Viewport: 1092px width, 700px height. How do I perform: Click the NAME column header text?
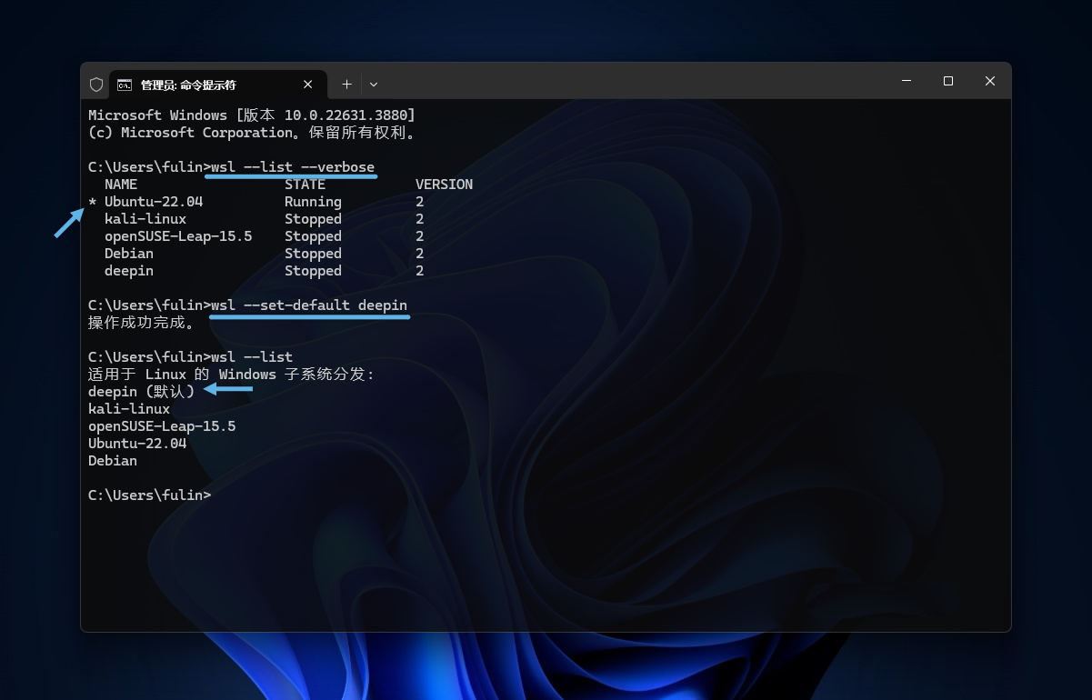click(x=121, y=185)
